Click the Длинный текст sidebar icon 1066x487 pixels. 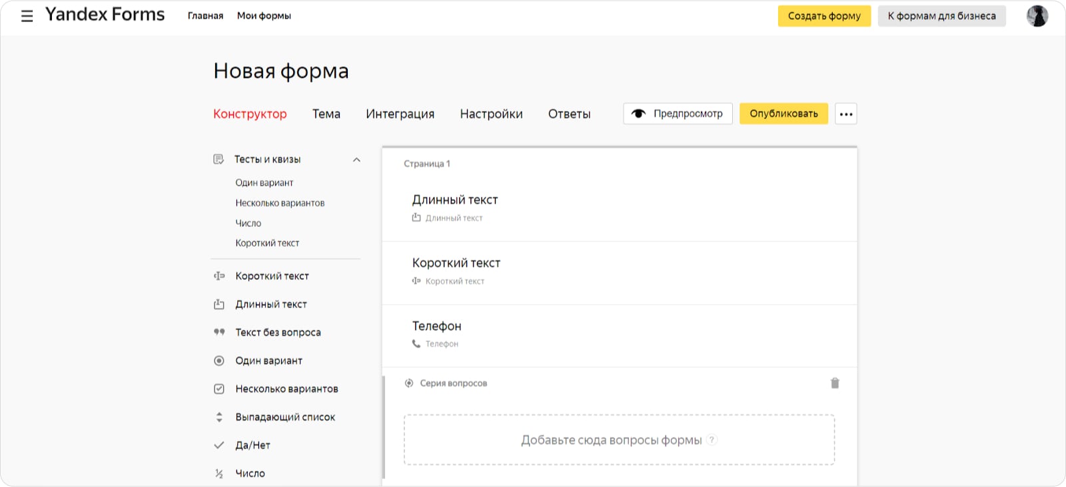(x=219, y=304)
